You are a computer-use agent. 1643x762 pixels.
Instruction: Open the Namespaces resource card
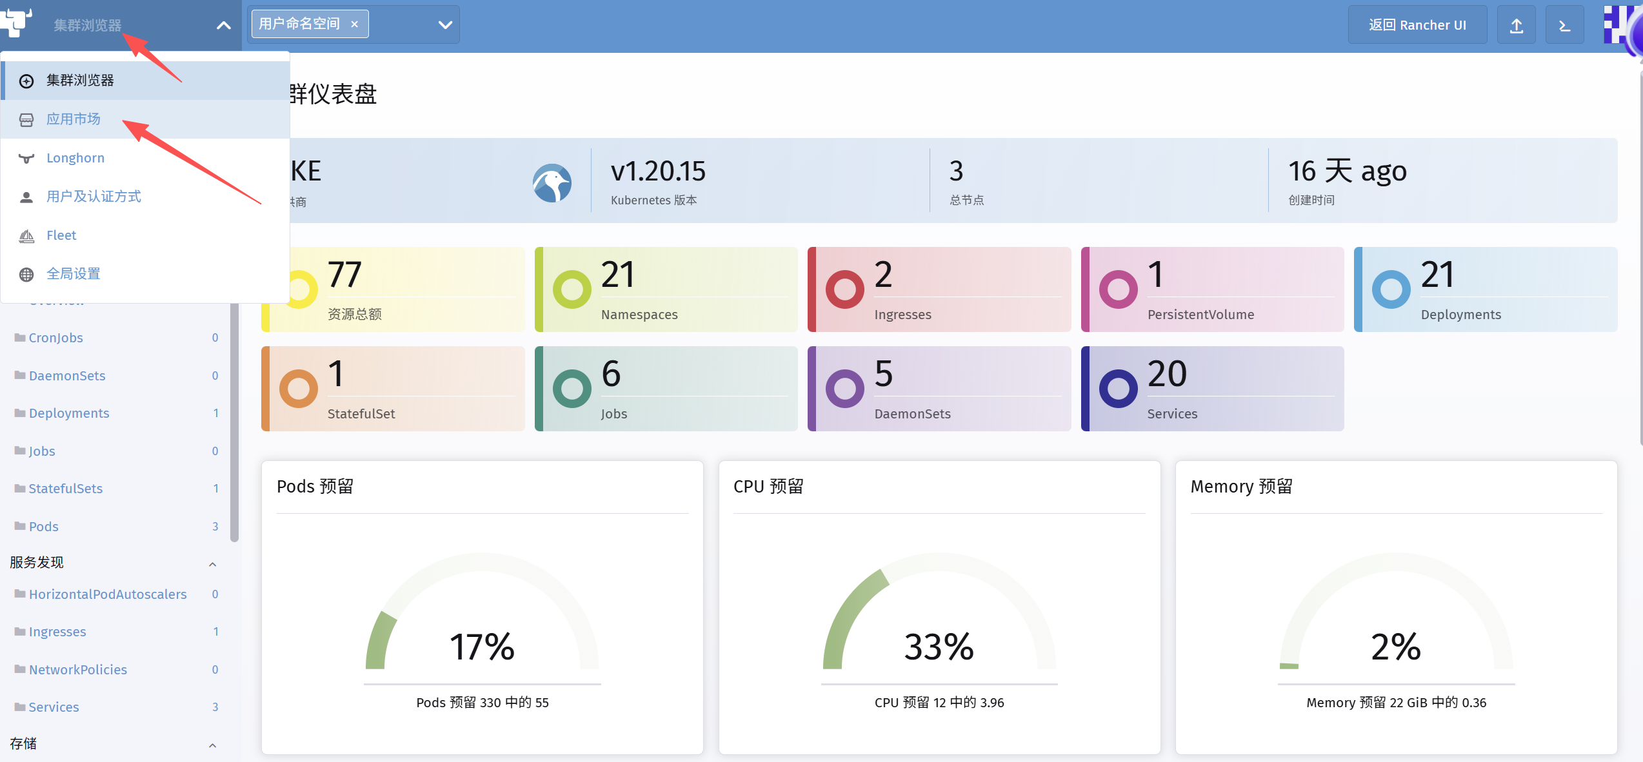point(666,289)
